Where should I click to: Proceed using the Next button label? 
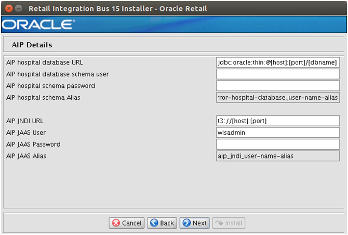tap(199, 223)
